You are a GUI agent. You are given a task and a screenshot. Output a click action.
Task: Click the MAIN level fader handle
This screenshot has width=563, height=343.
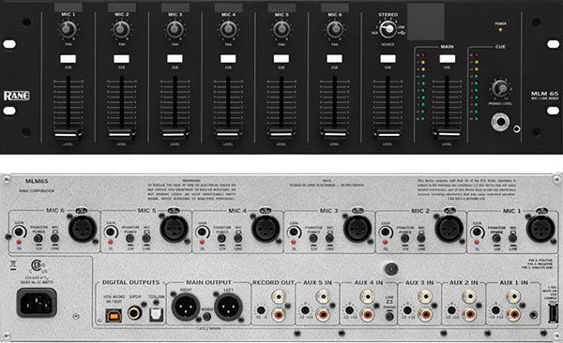[447, 134]
